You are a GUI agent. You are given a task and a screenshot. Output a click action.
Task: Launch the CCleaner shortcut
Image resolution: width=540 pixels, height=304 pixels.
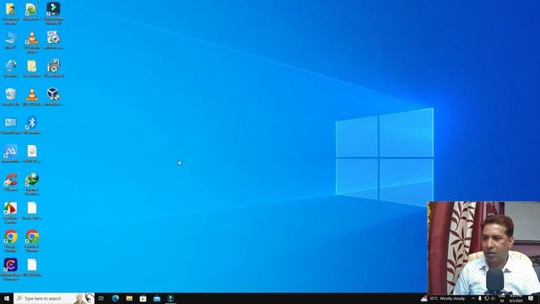(11, 182)
